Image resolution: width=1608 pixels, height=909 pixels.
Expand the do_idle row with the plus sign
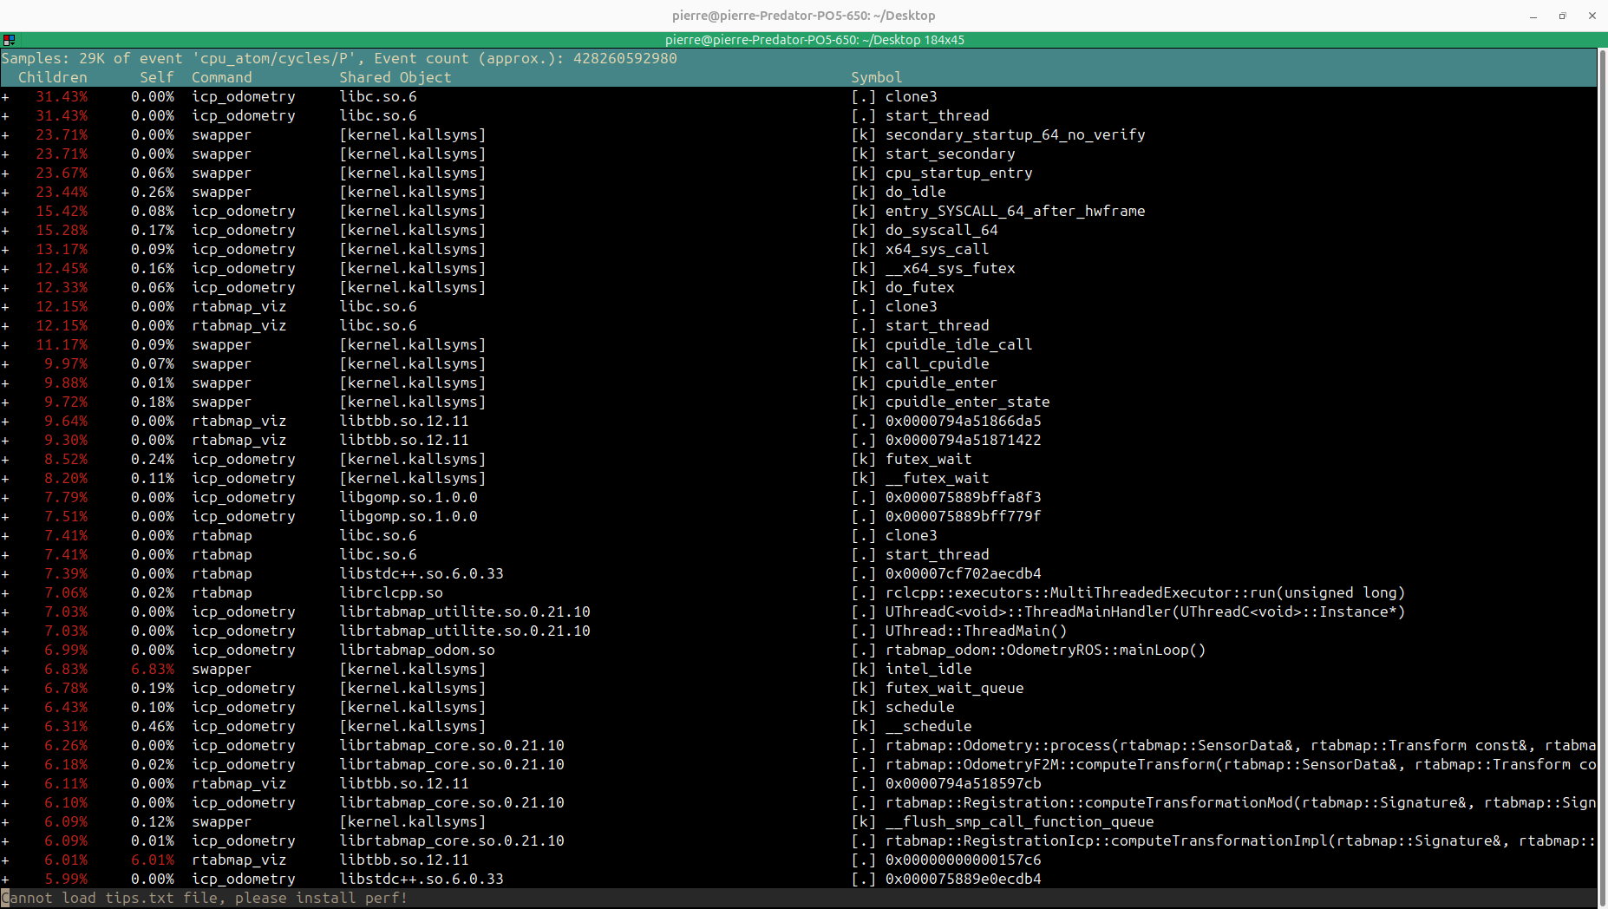(5, 192)
